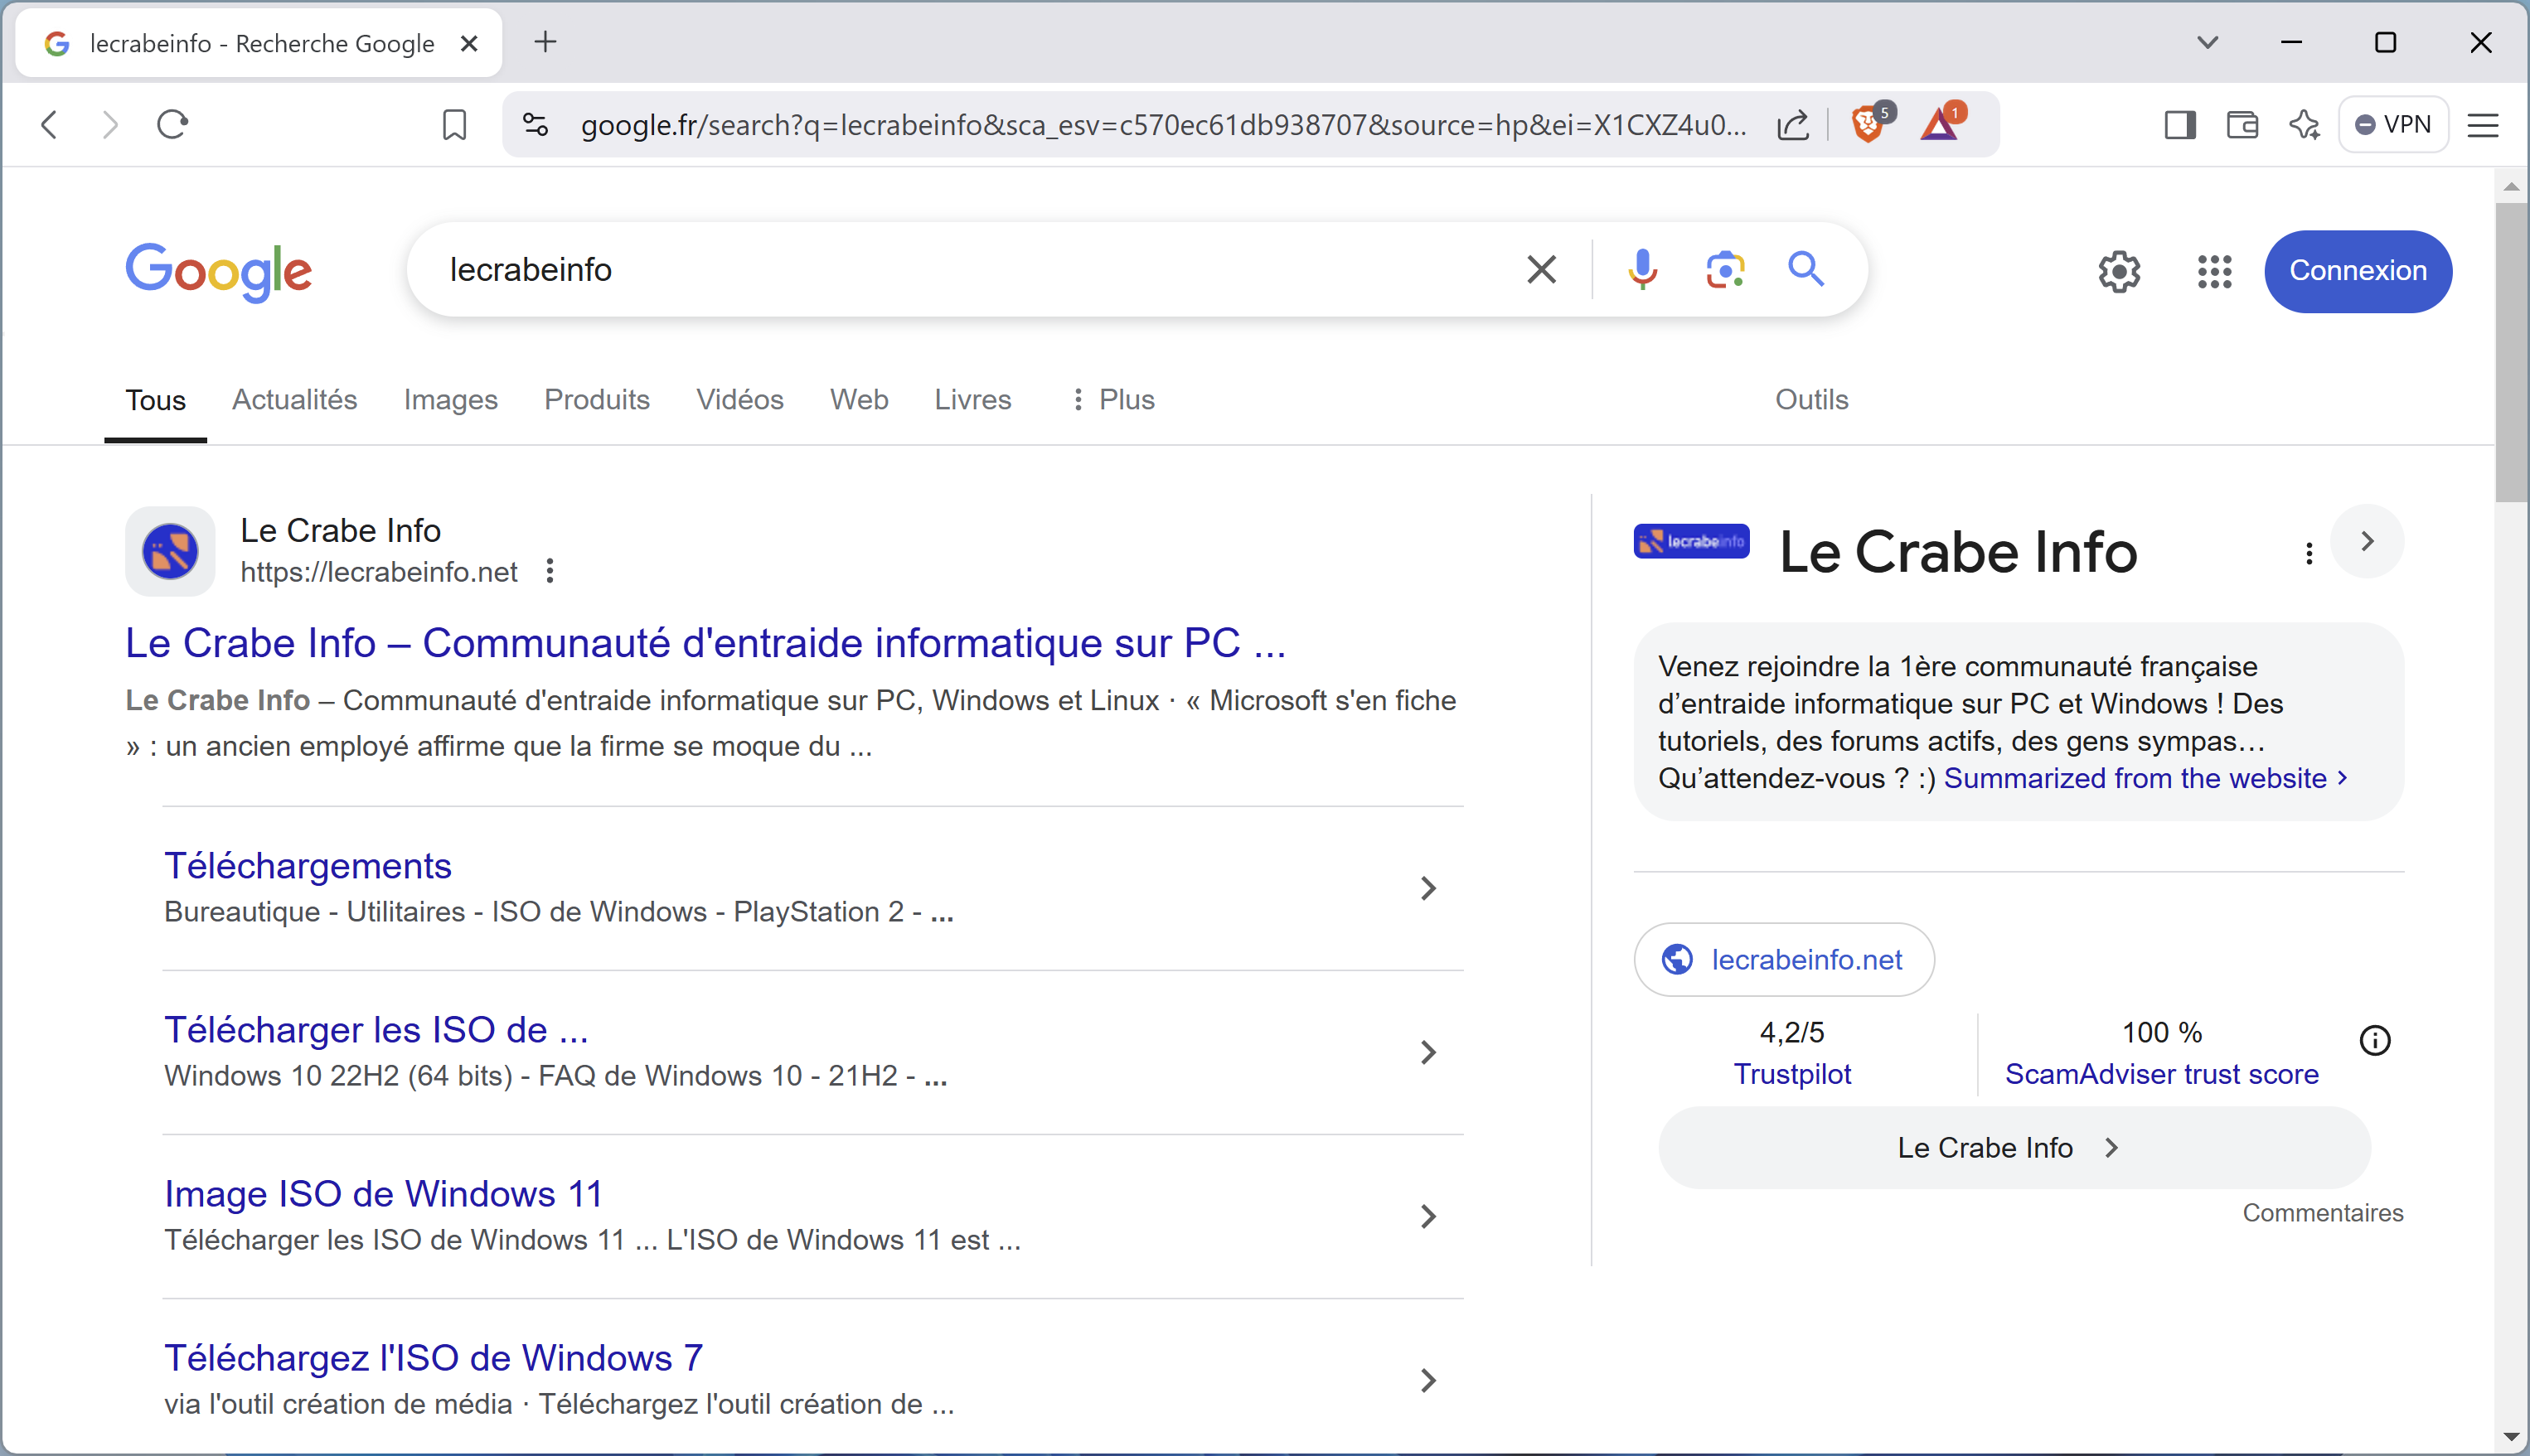Viewport: 2530px width, 1456px height.
Task: Bookmark this page with bookmark icon
Action: [454, 125]
